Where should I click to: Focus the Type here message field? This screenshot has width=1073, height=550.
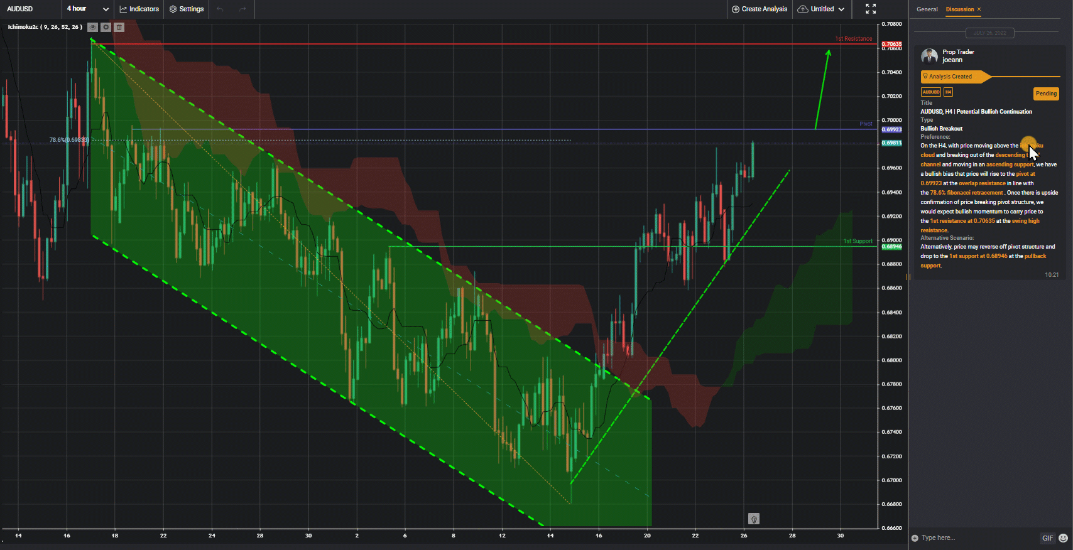point(978,538)
